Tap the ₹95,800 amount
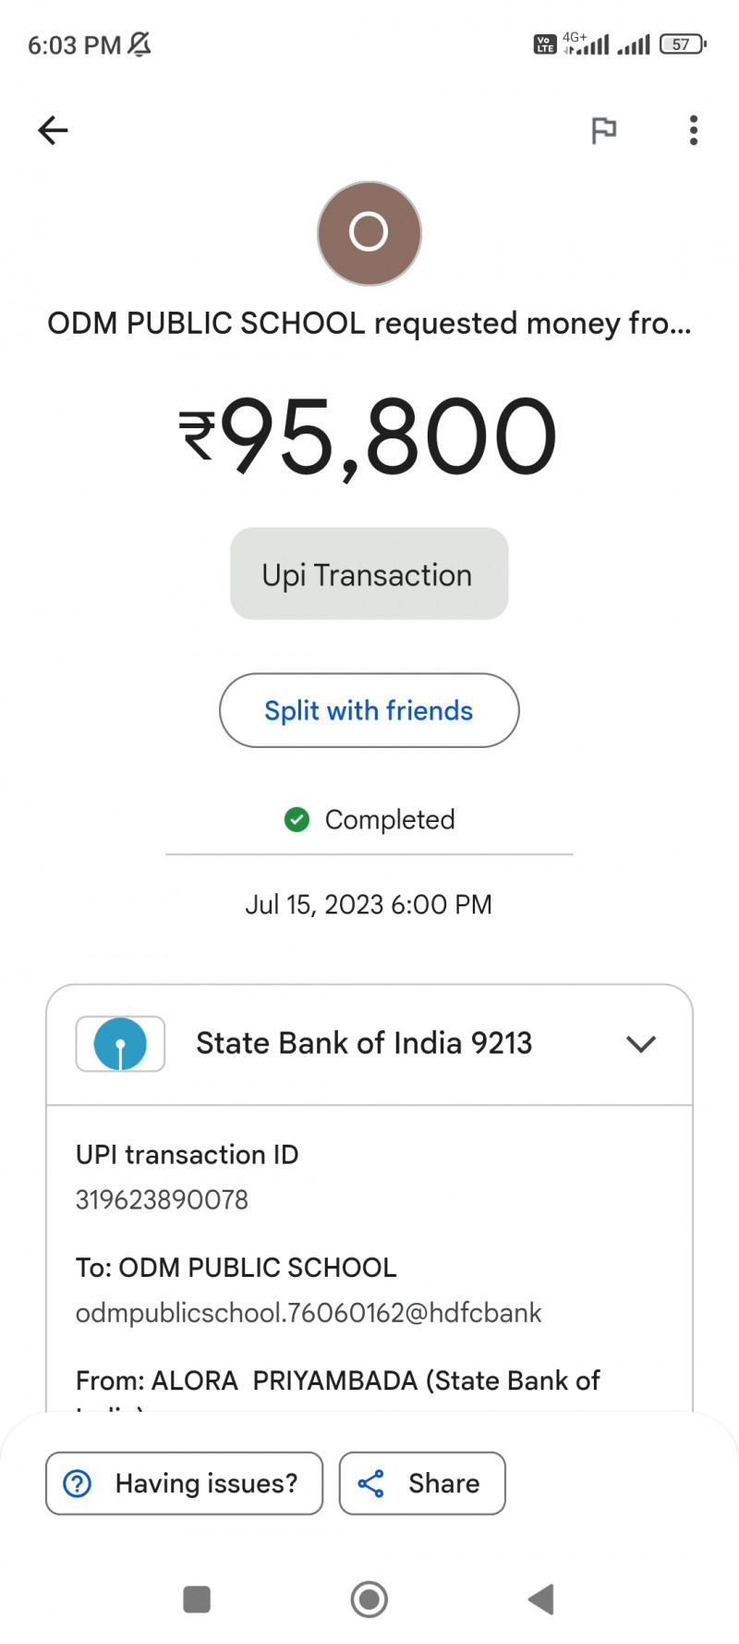Viewport: 739px width, 1644px height. point(369,436)
